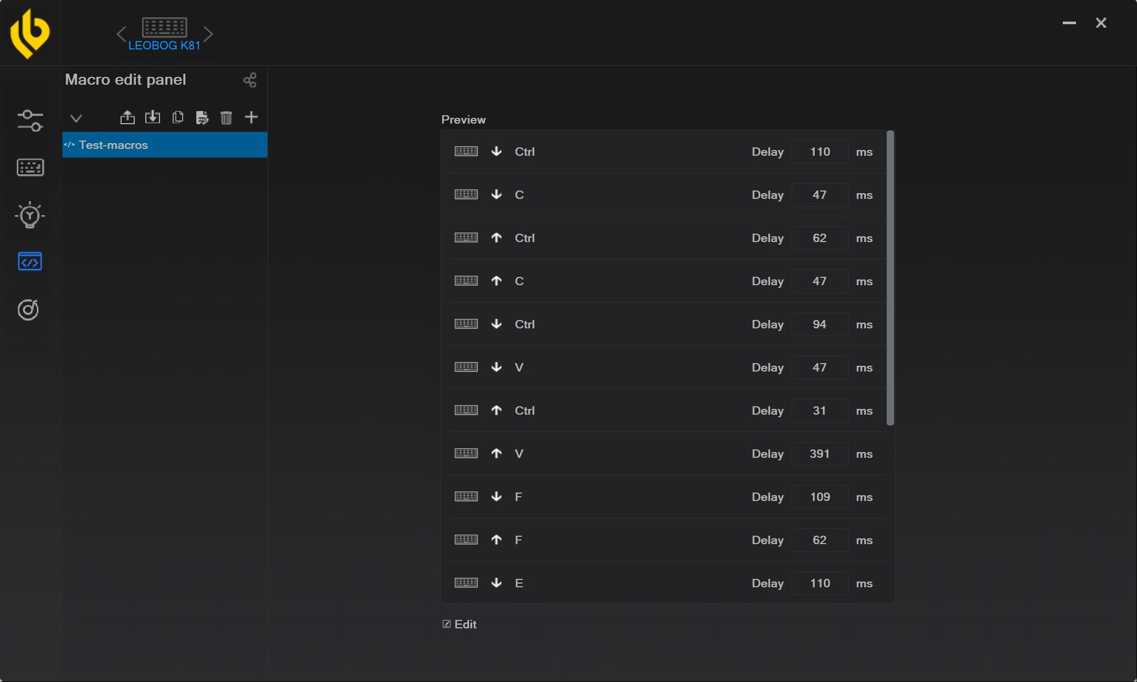This screenshot has height=682, width=1137.
Task: Click the 'Macro edit panel' title
Action: [x=125, y=79]
